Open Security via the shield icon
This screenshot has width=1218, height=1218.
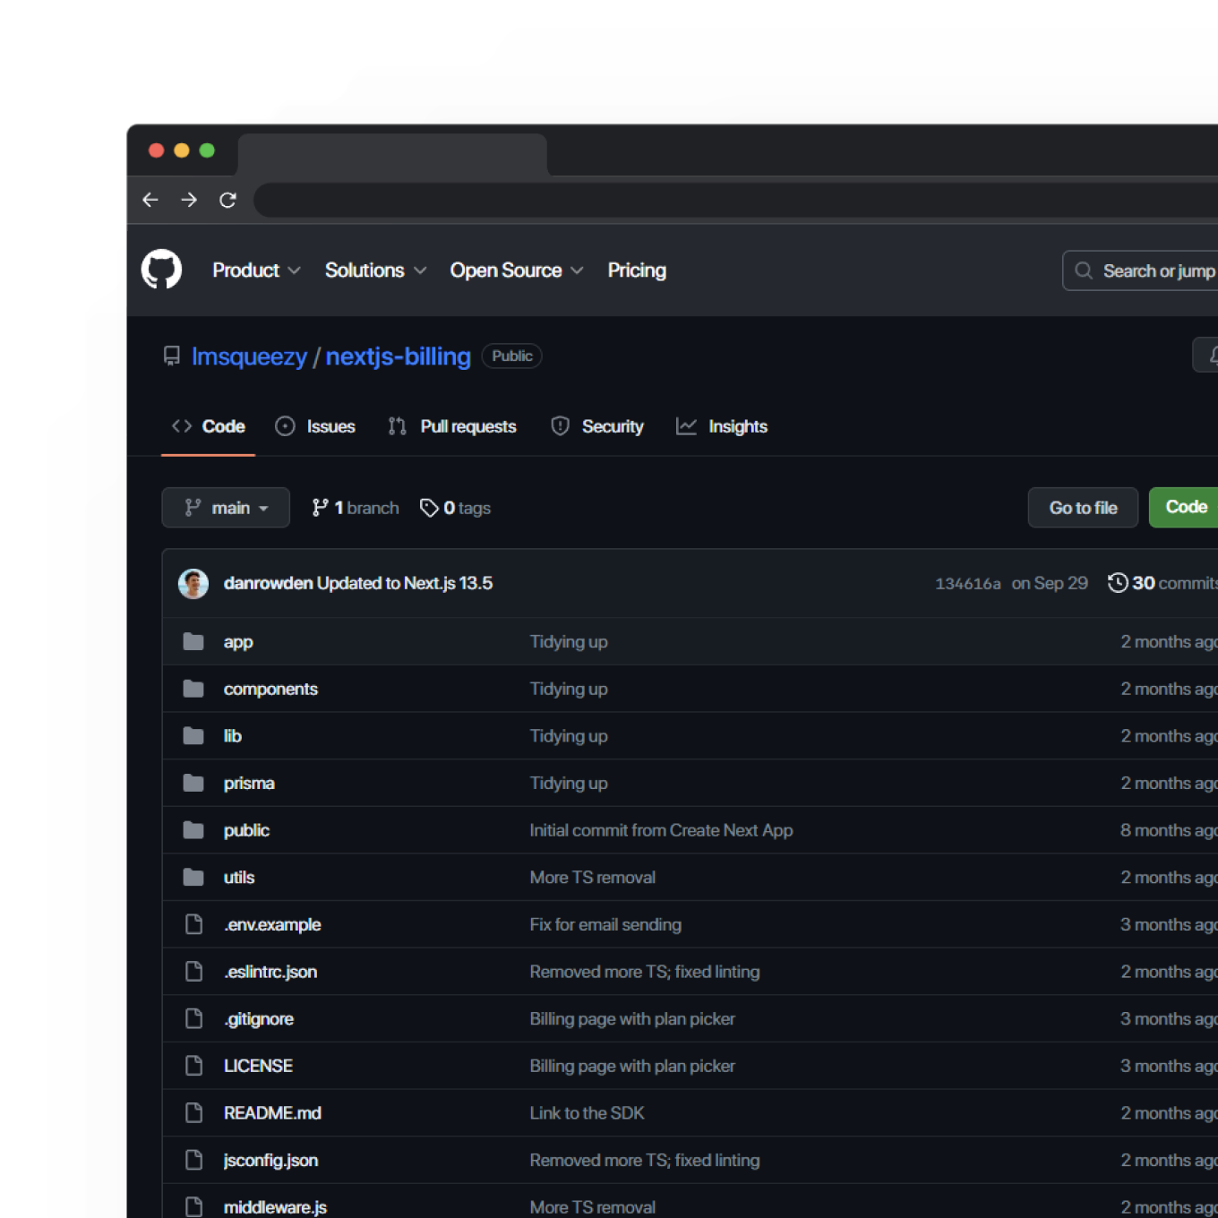tap(560, 426)
